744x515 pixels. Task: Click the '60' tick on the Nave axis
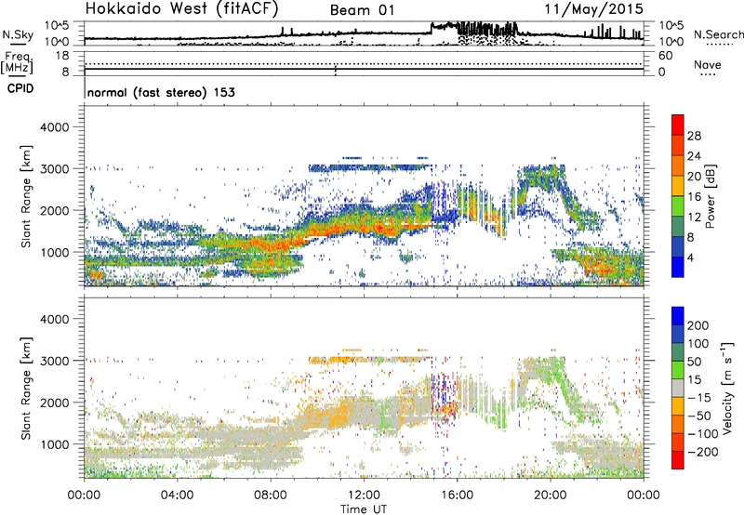click(665, 56)
